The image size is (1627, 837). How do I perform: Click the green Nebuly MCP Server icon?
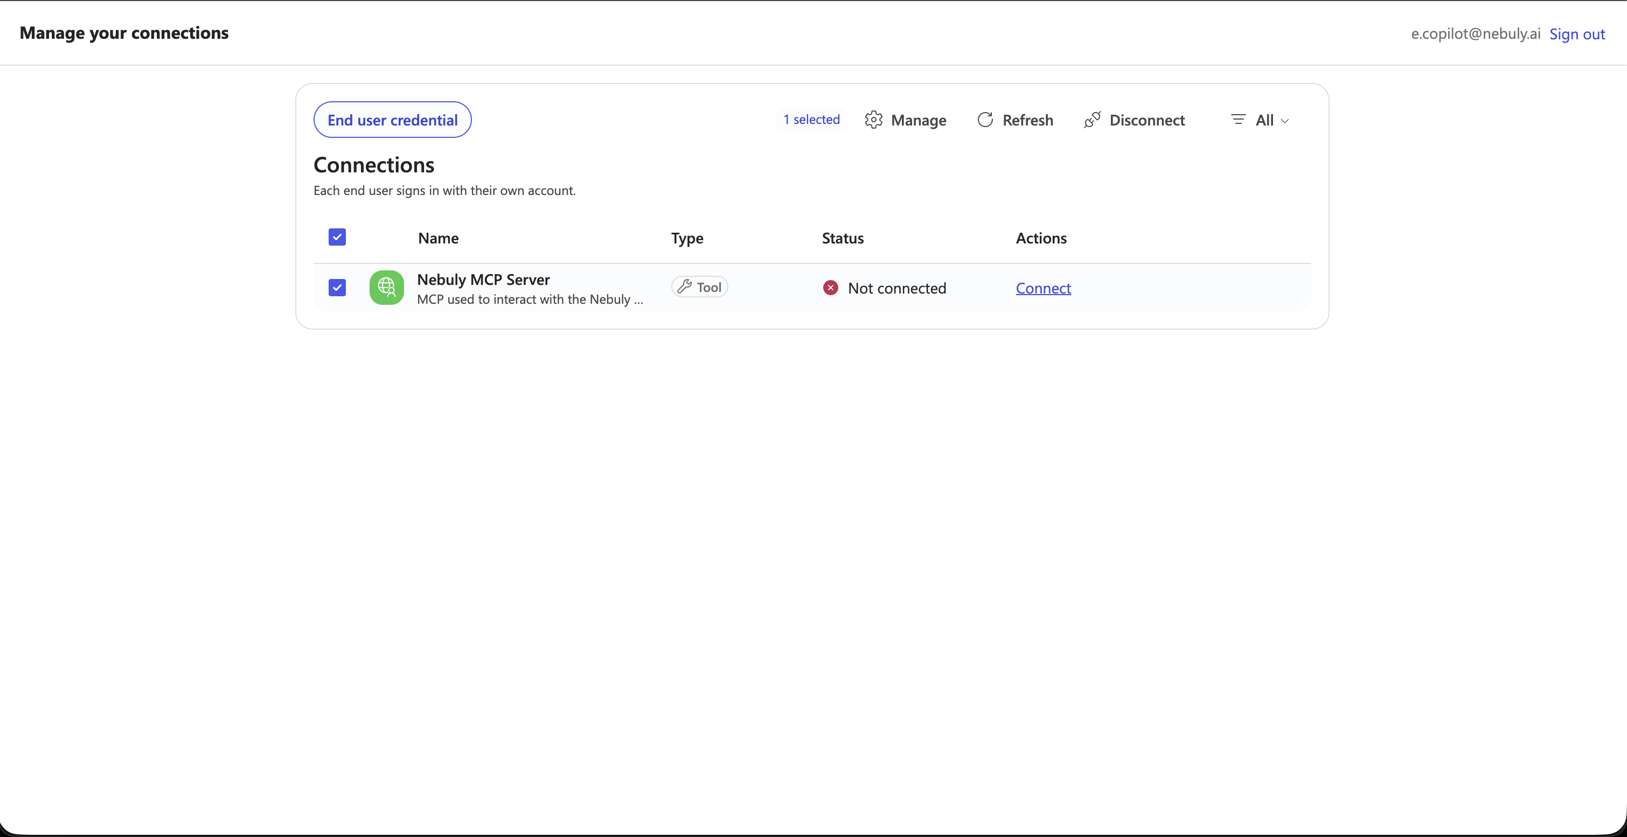[386, 288]
